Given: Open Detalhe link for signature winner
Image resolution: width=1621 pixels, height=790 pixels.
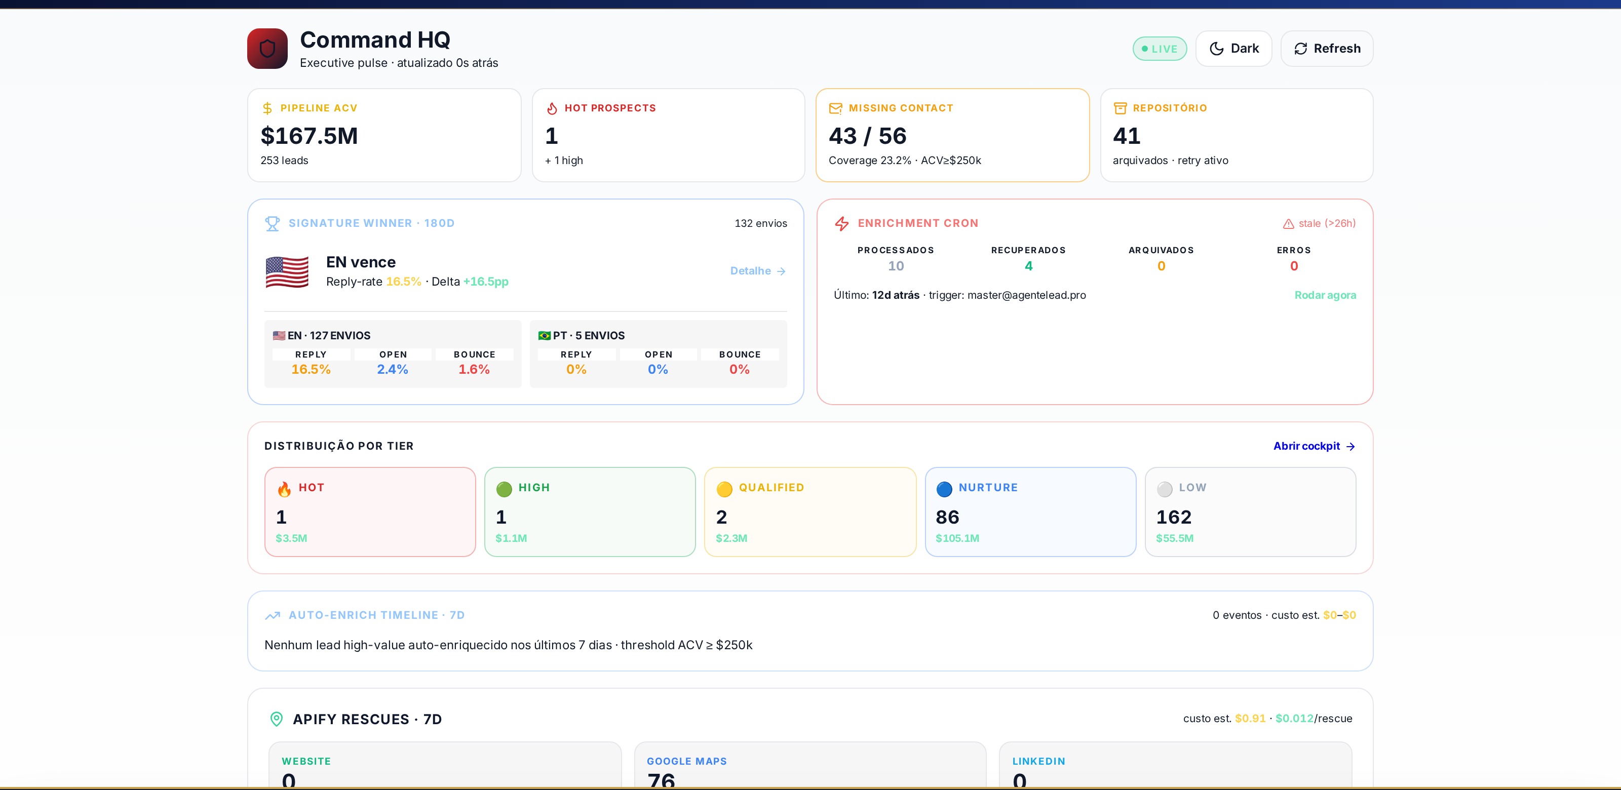Looking at the screenshot, I should [758, 271].
